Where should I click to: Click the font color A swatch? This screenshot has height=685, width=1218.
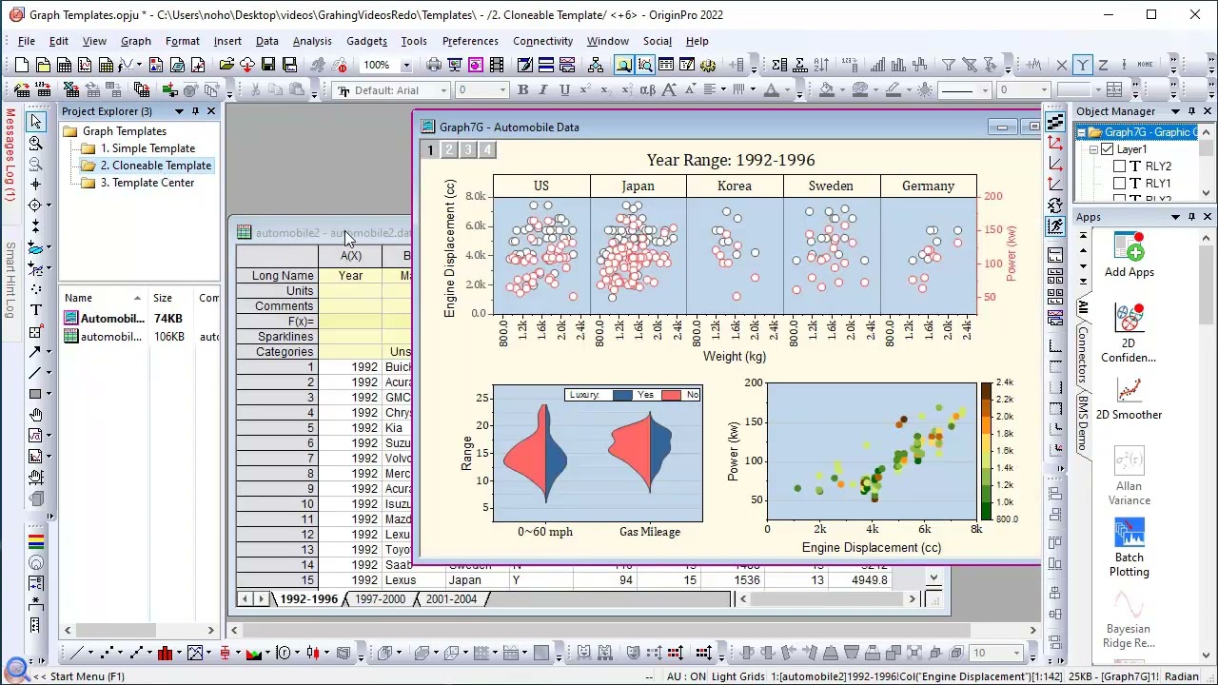(x=772, y=90)
